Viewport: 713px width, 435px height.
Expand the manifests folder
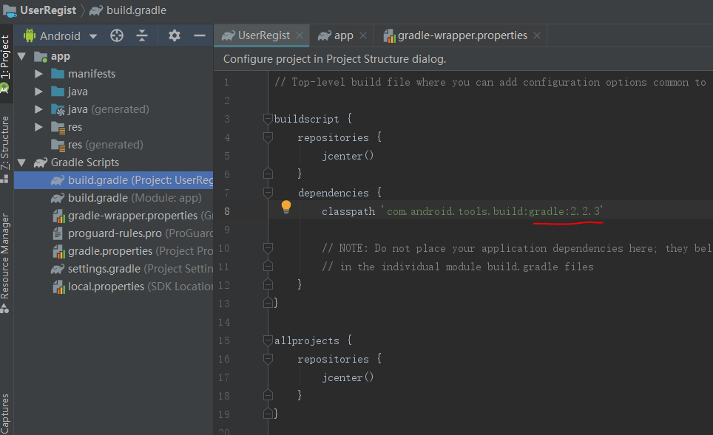click(x=38, y=73)
